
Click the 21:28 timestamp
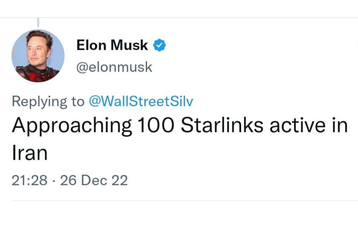click(29, 181)
